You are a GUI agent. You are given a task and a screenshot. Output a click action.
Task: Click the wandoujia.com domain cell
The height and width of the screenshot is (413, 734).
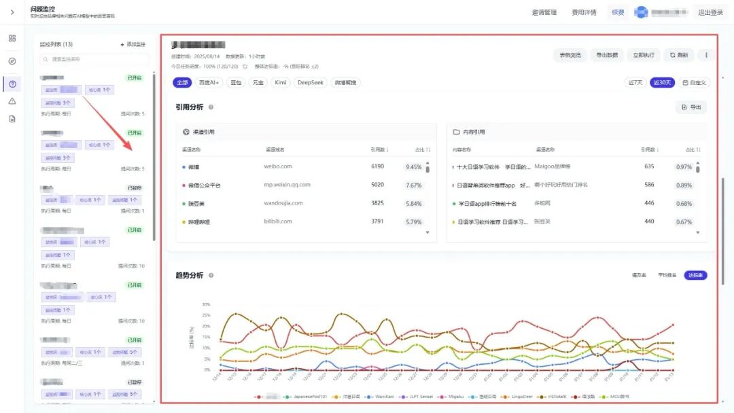(x=283, y=204)
